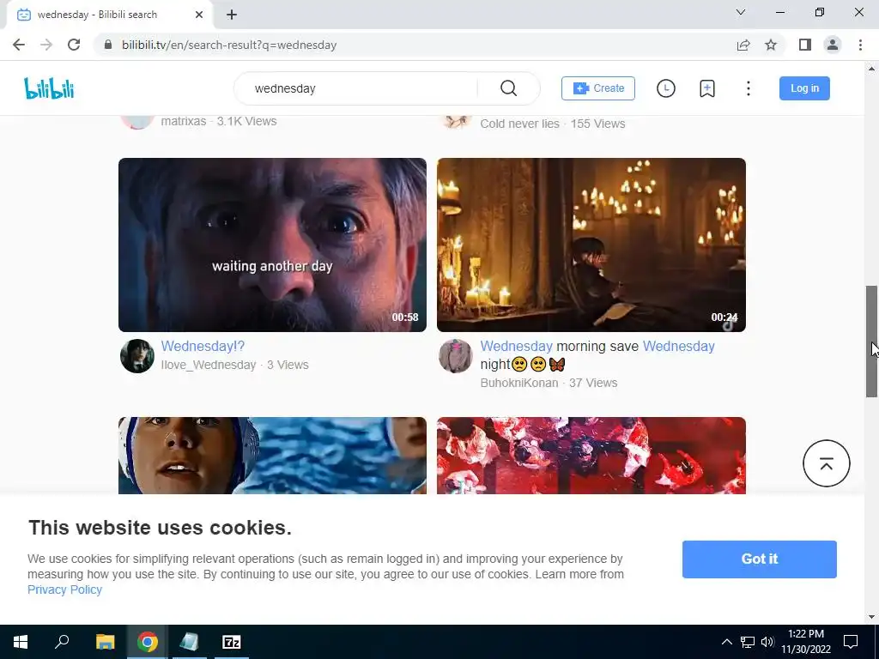Open the Privacy Policy link
This screenshot has width=879, height=659.
[x=64, y=589]
